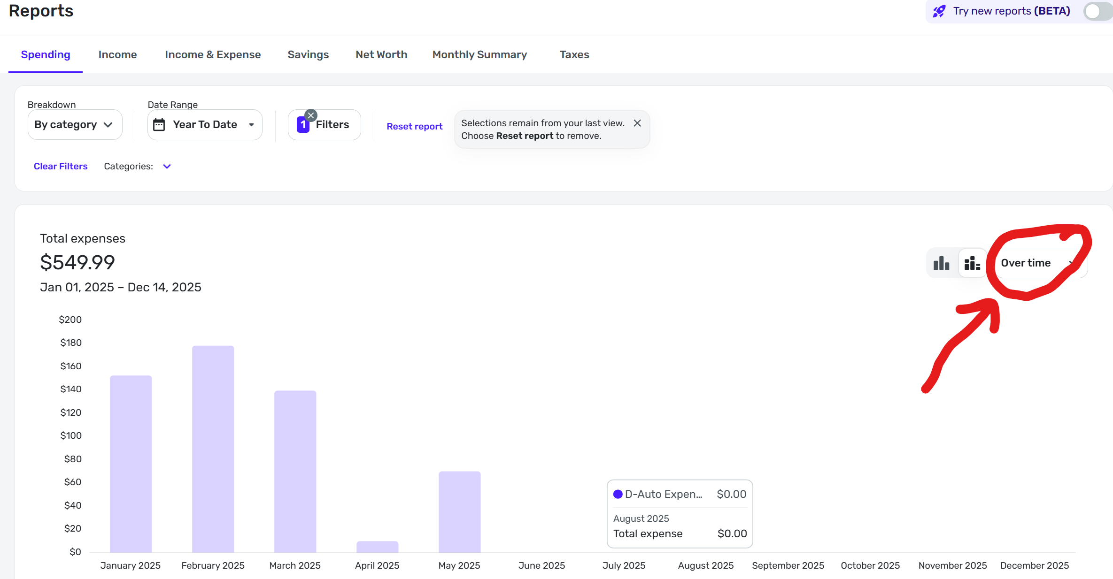Click the Reset report link
This screenshot has height=579, width=1113.
tap(414, 126)
